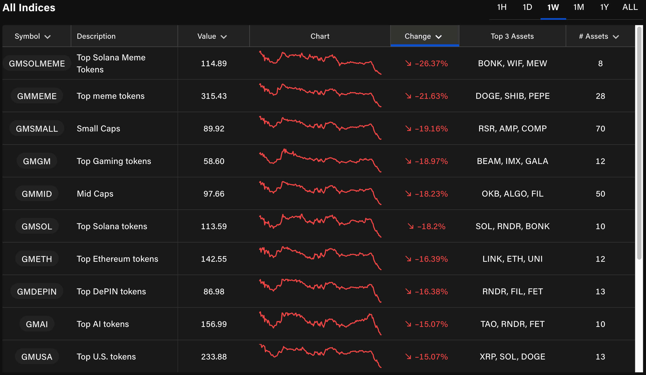Sort by Value column chevron

pyautogui.click(x=224, y=37)
